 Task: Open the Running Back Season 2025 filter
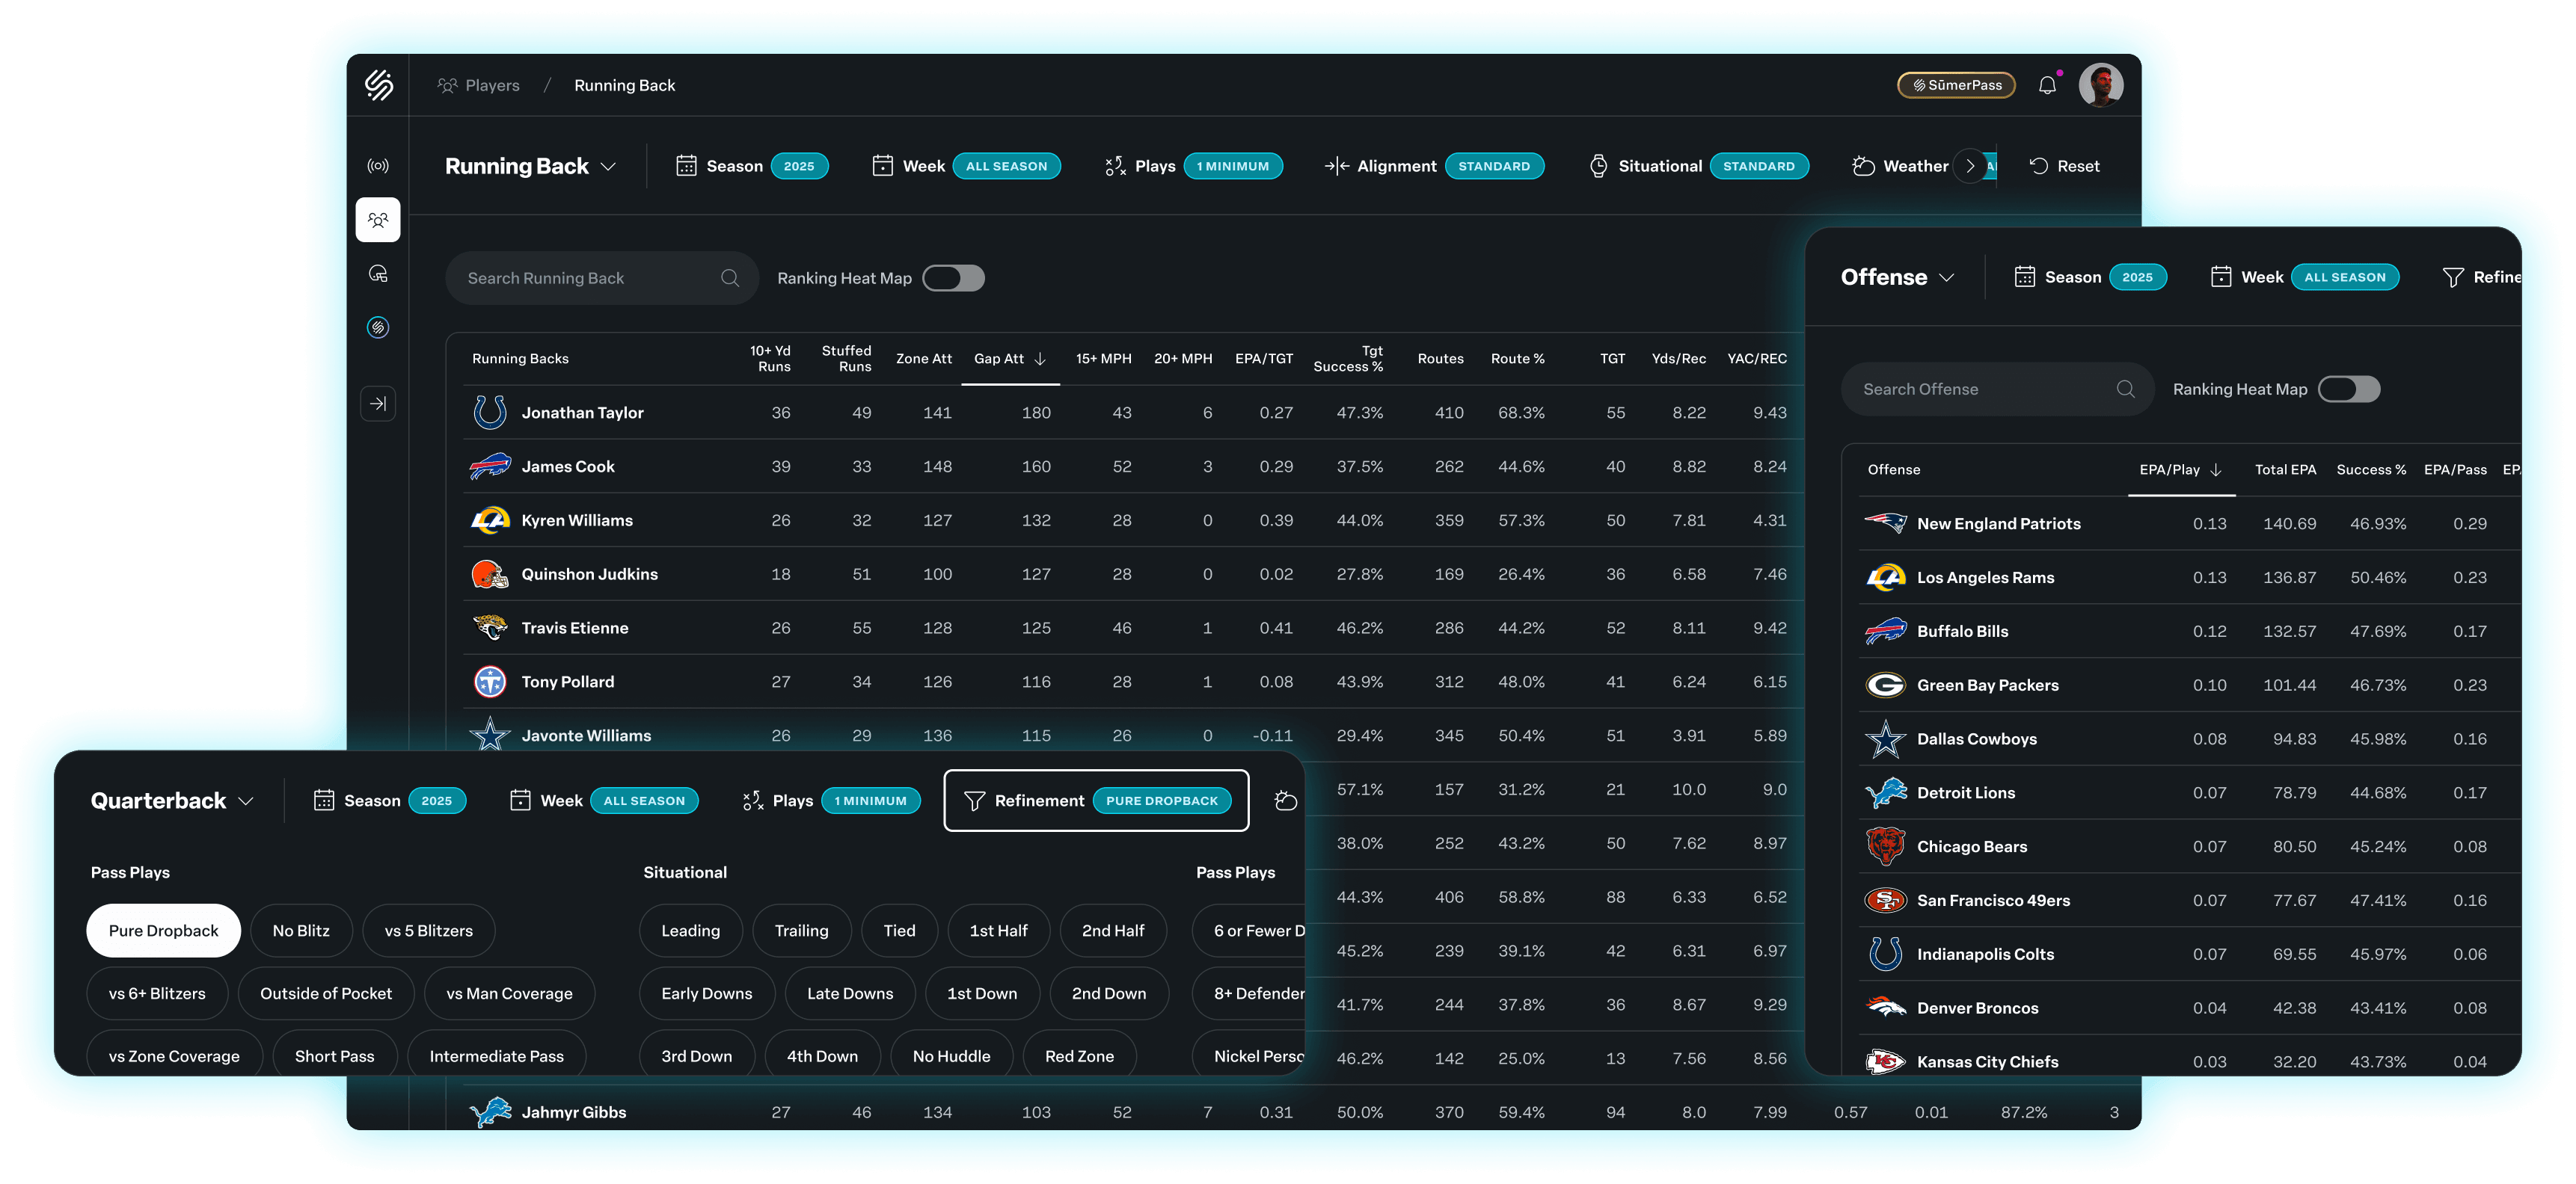pos(752,166)
